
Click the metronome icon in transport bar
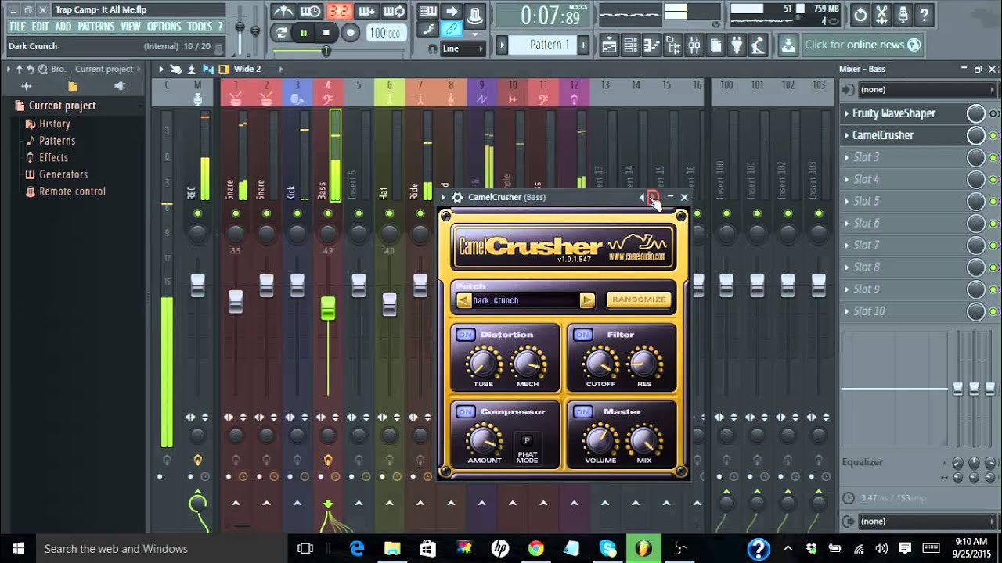(x=283, y=11)
